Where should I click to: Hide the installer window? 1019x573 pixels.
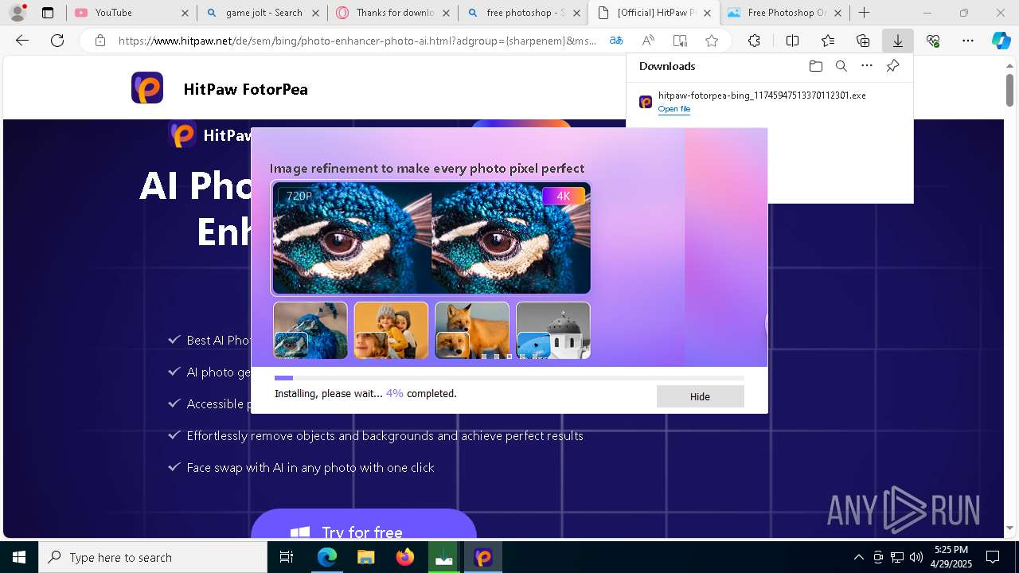(700, 396)
